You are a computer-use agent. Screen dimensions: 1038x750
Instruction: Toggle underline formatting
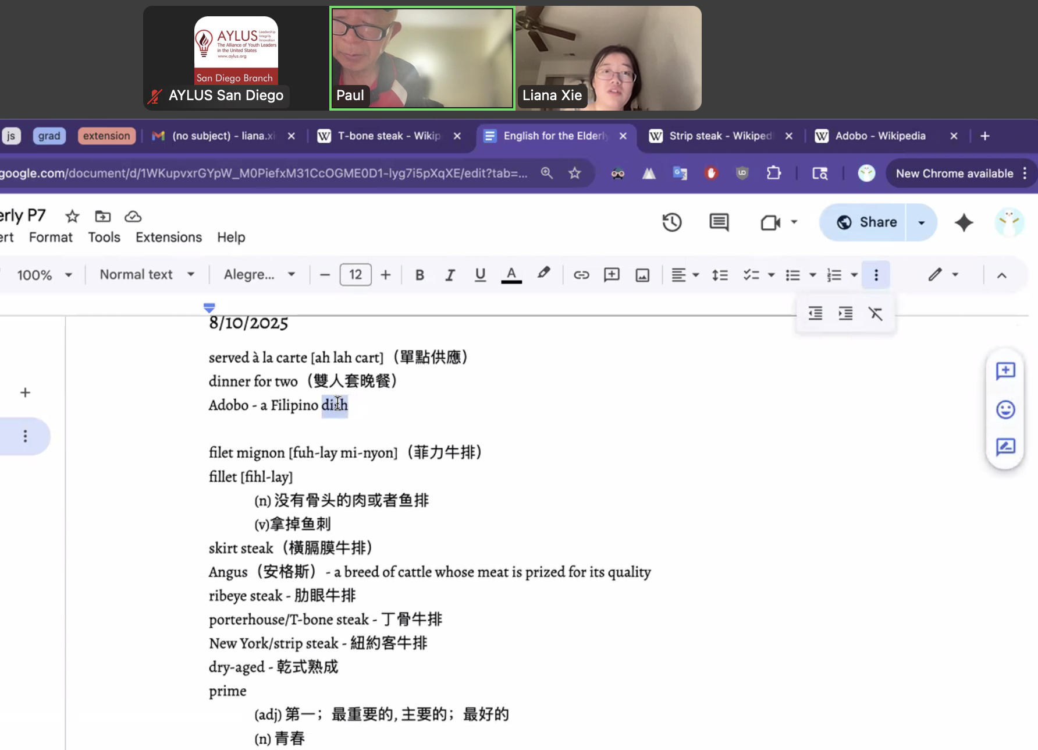[x=480, y=275]
